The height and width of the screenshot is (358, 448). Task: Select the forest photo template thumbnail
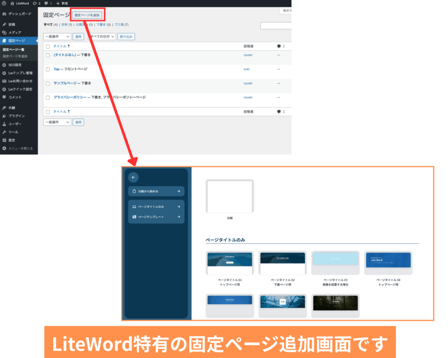pos(336,306)
